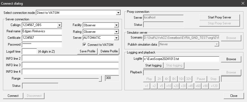The width and height of the screenshot is (247, 102).
Task: Open the Rating dropdown
Action: (101, 31)
